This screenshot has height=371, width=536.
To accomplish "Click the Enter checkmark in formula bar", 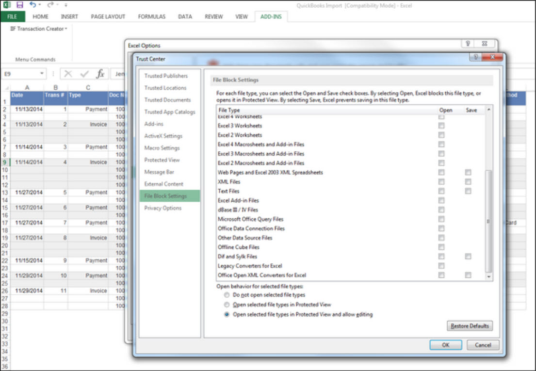I will point(84,73).
